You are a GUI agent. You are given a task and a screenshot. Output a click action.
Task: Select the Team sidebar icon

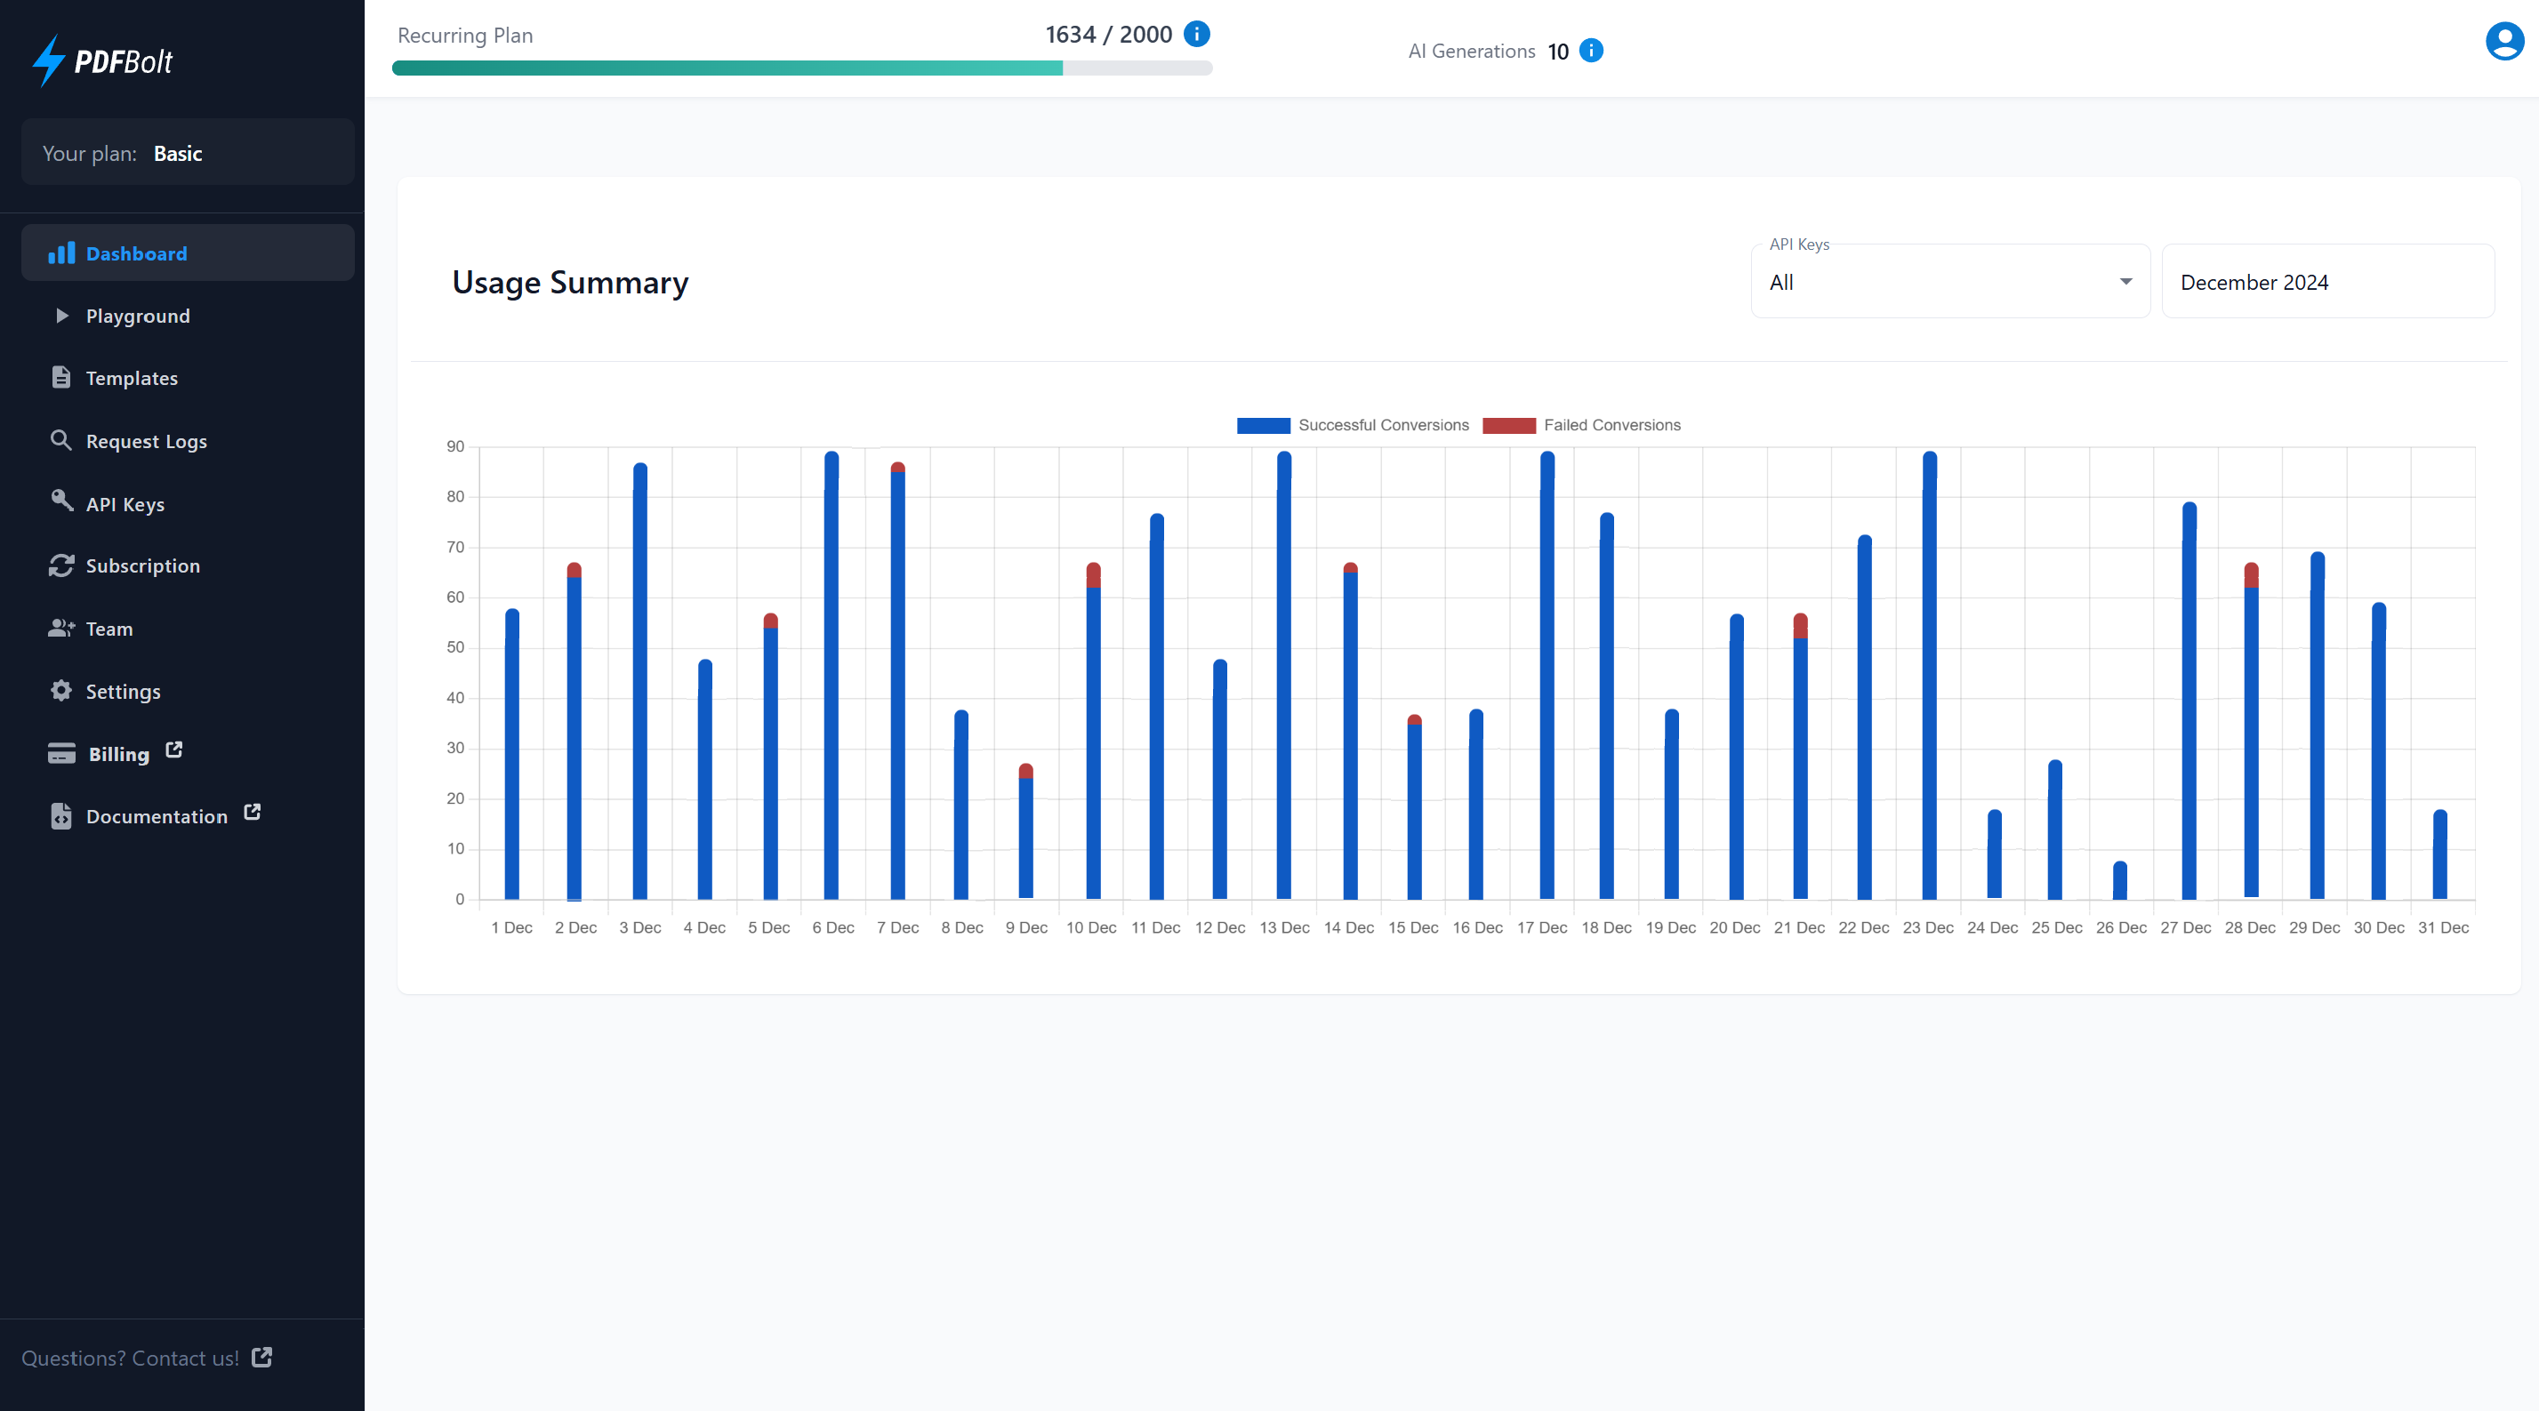[x=61, y=628]
